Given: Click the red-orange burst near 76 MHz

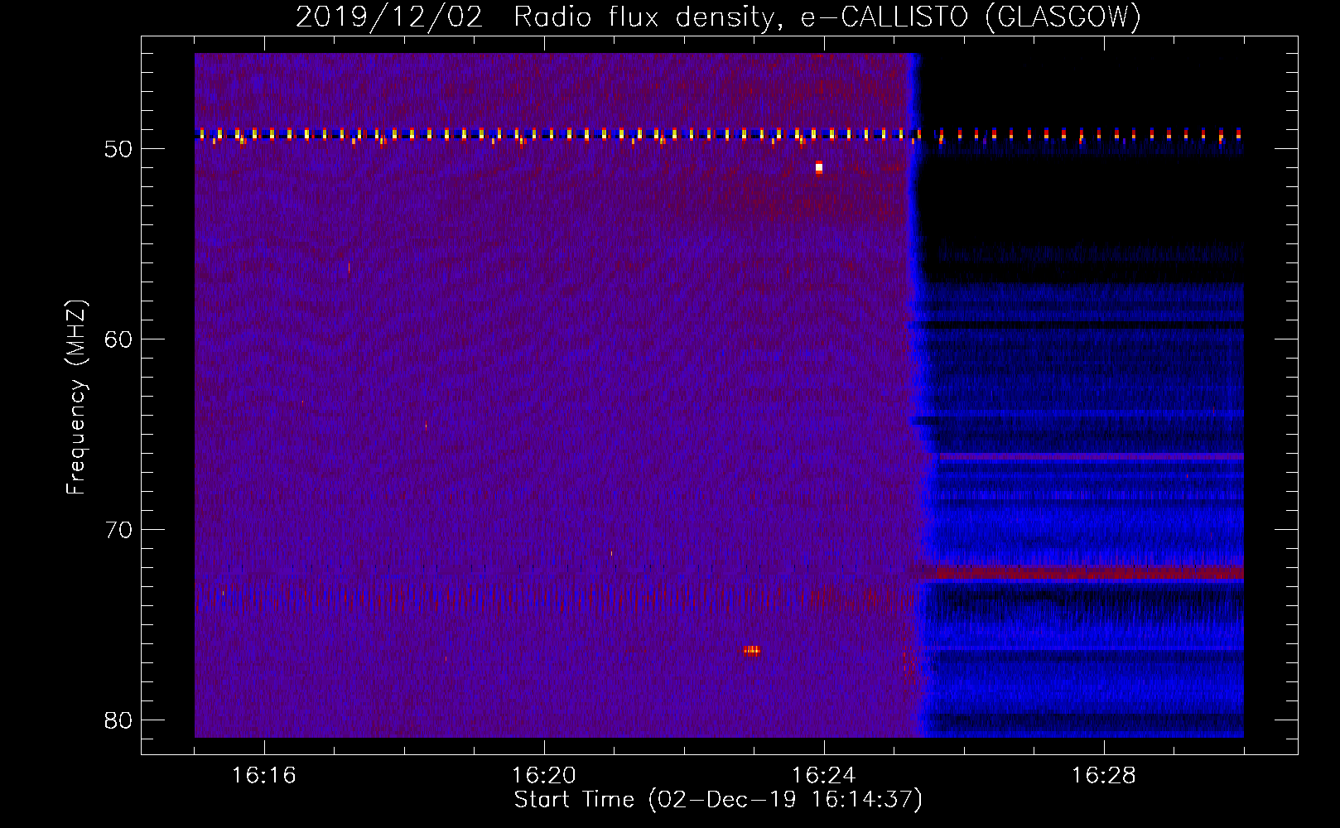Looking at the screenshot, I should pos(751,651).
